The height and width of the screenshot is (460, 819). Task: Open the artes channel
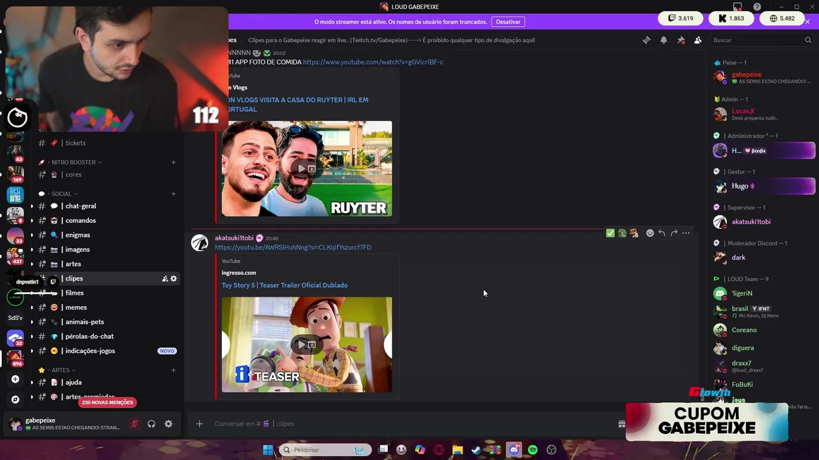pos(107,264)
